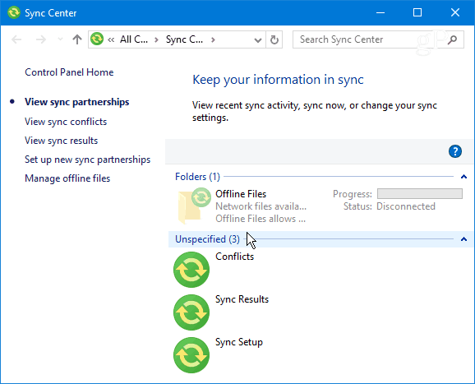Click the magnifier search icon
This screenshot has width=475, height=384.
[x=452, y=39]
